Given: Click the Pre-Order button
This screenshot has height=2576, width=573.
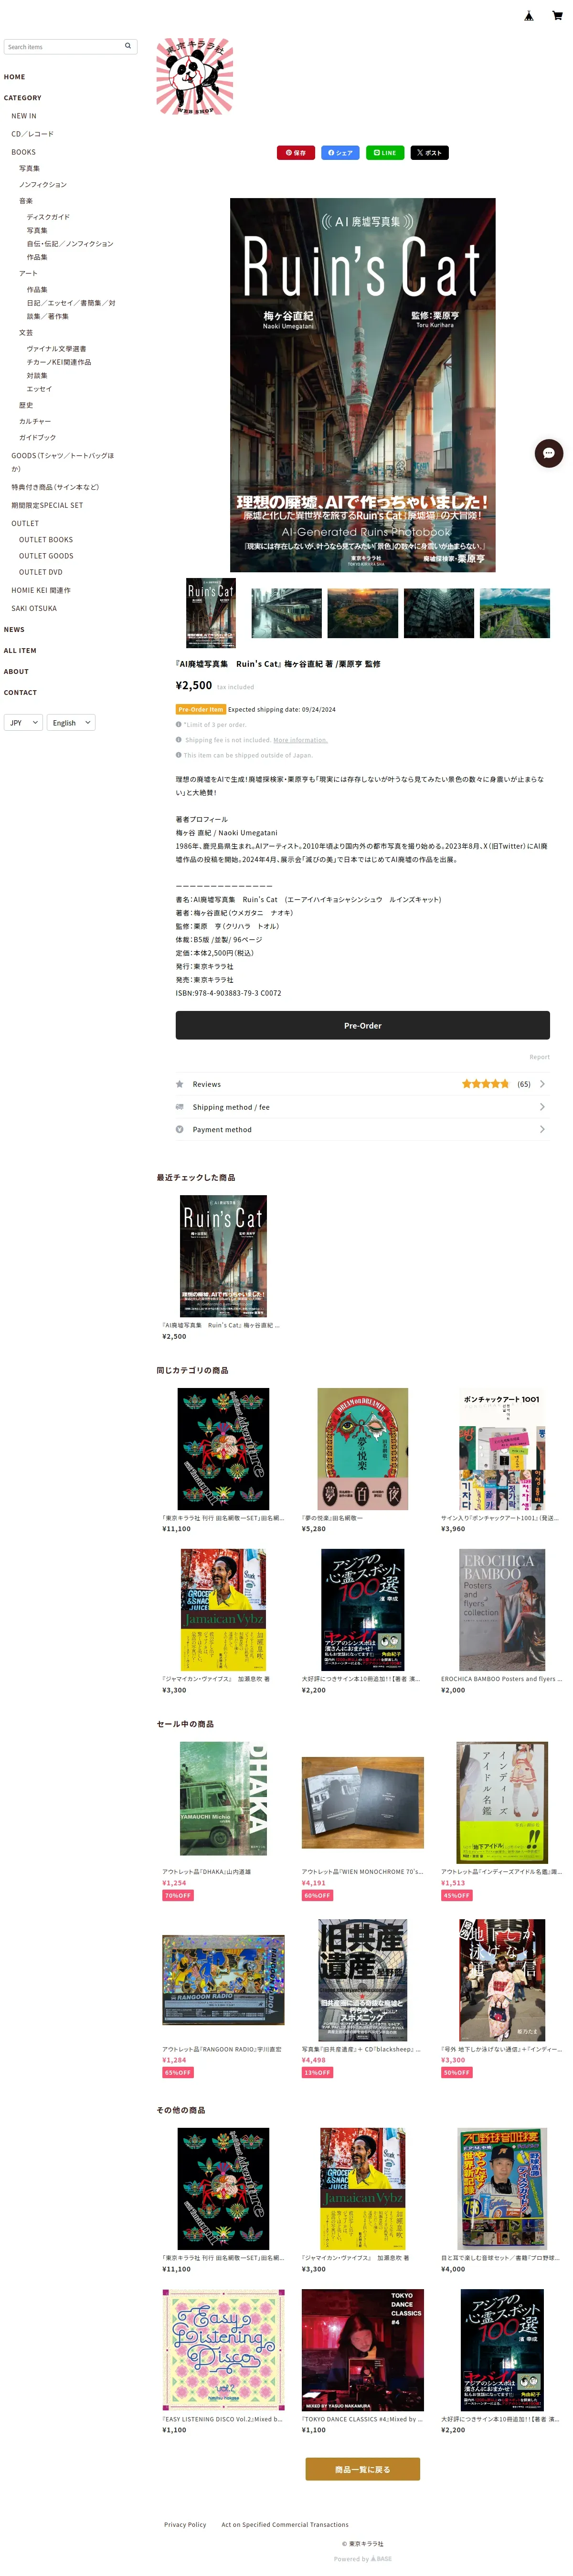Looking at the screenshot, I should point(362,1025).
